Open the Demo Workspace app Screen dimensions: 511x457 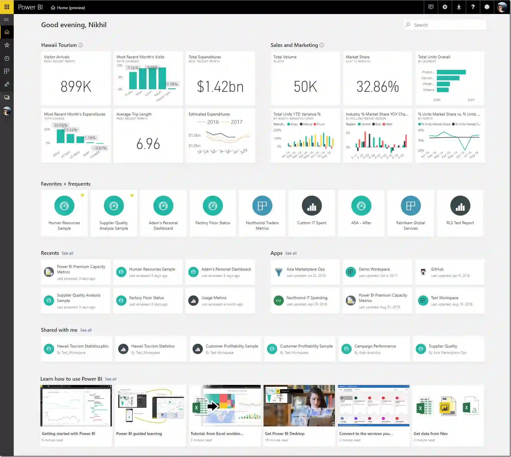point(377,272)
